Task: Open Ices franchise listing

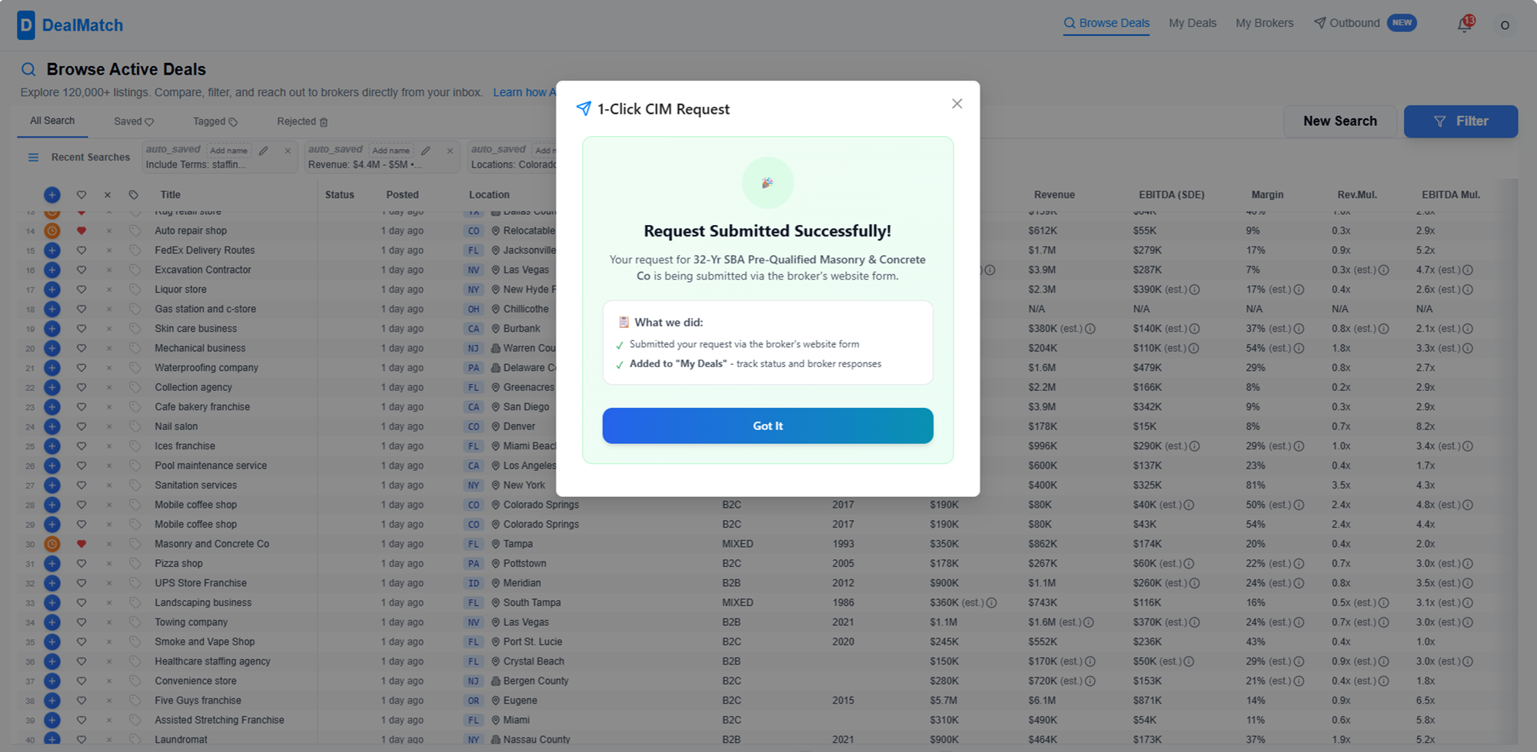Action: point(185,446)
